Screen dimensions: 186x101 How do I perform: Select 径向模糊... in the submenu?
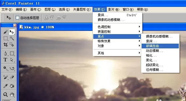pos(160,70)
